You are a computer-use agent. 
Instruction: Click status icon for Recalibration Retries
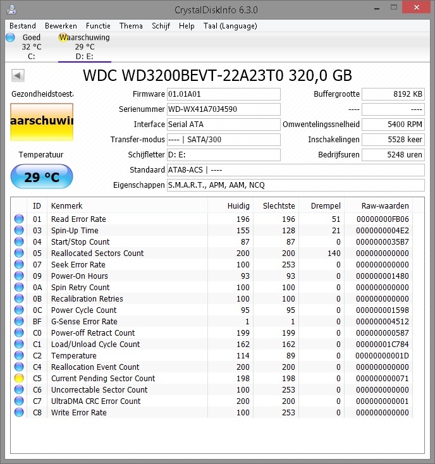(x=19, y=298)
